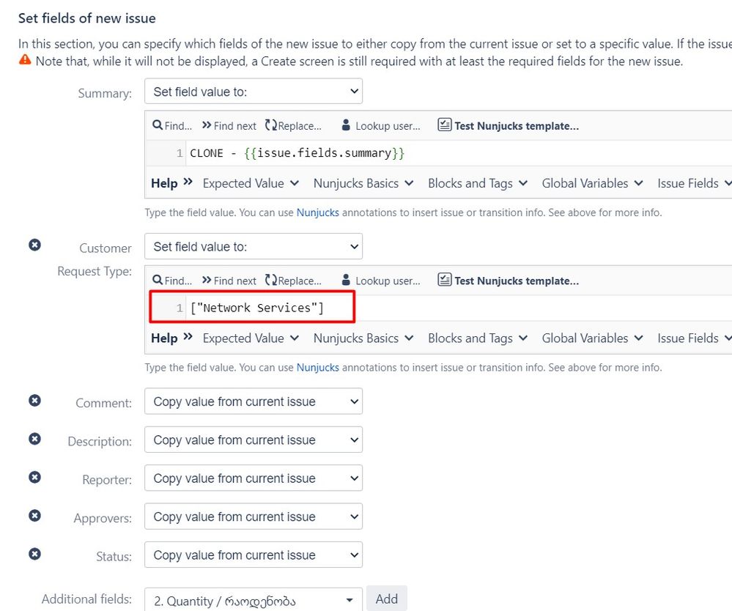Screen dimensions: 732x611
Task: Click Find next in Customer Request Type editor
Action: click(229, 281)
